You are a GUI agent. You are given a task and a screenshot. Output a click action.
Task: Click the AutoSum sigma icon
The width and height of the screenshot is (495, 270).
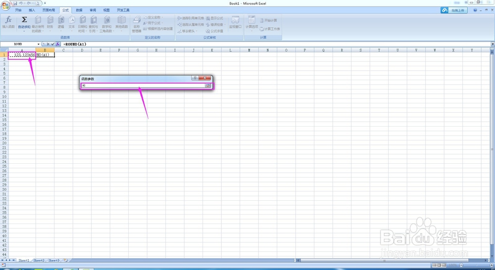pos(24,20)
